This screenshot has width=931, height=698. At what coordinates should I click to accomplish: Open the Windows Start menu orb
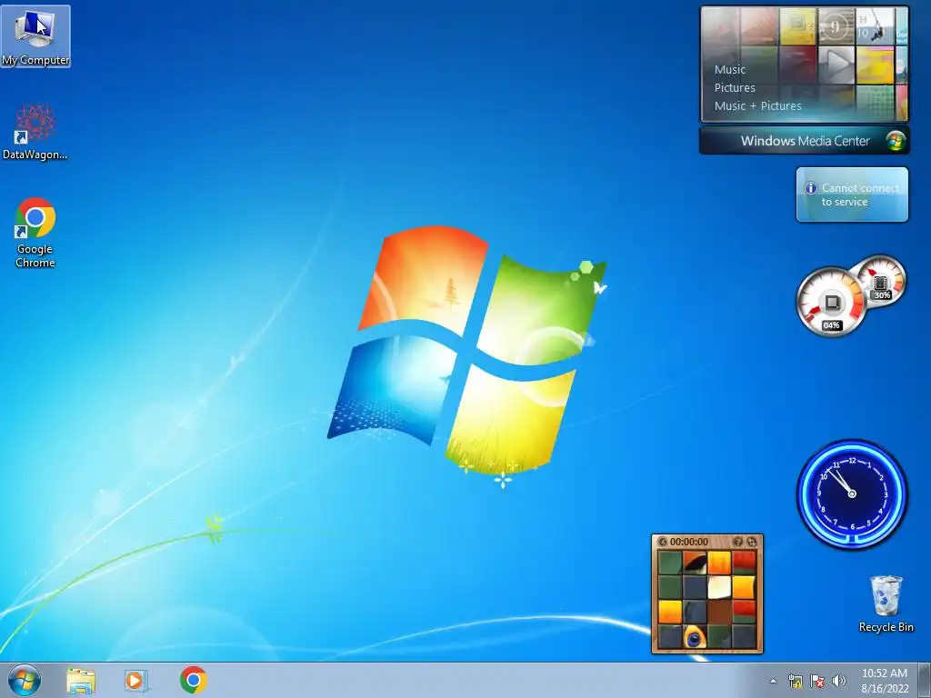pyautogui.click(x=25, y=680)
